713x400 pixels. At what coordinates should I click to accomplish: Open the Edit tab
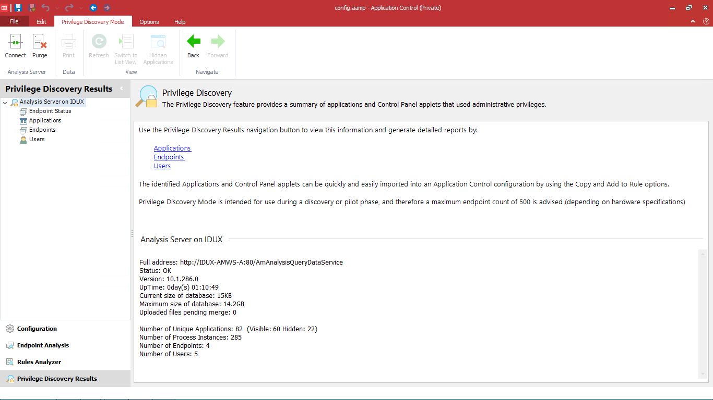(41, 22)
